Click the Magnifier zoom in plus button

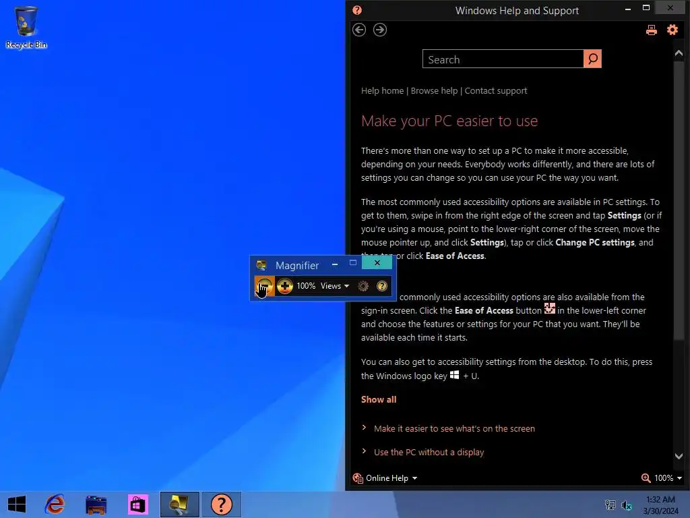point(285,286)
